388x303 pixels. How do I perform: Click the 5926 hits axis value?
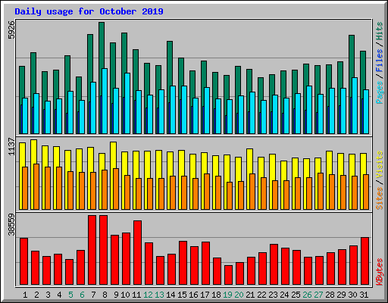[11, 30]
